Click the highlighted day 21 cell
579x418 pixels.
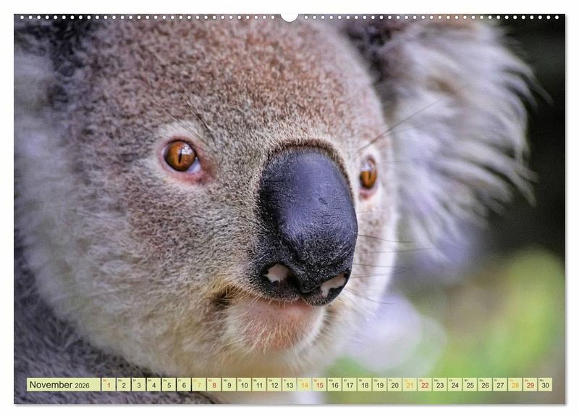click(x=410, y=385)
